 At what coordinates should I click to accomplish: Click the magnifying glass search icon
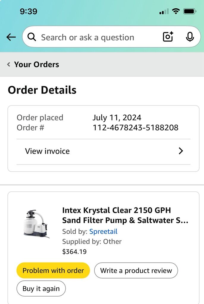point(32,37)
